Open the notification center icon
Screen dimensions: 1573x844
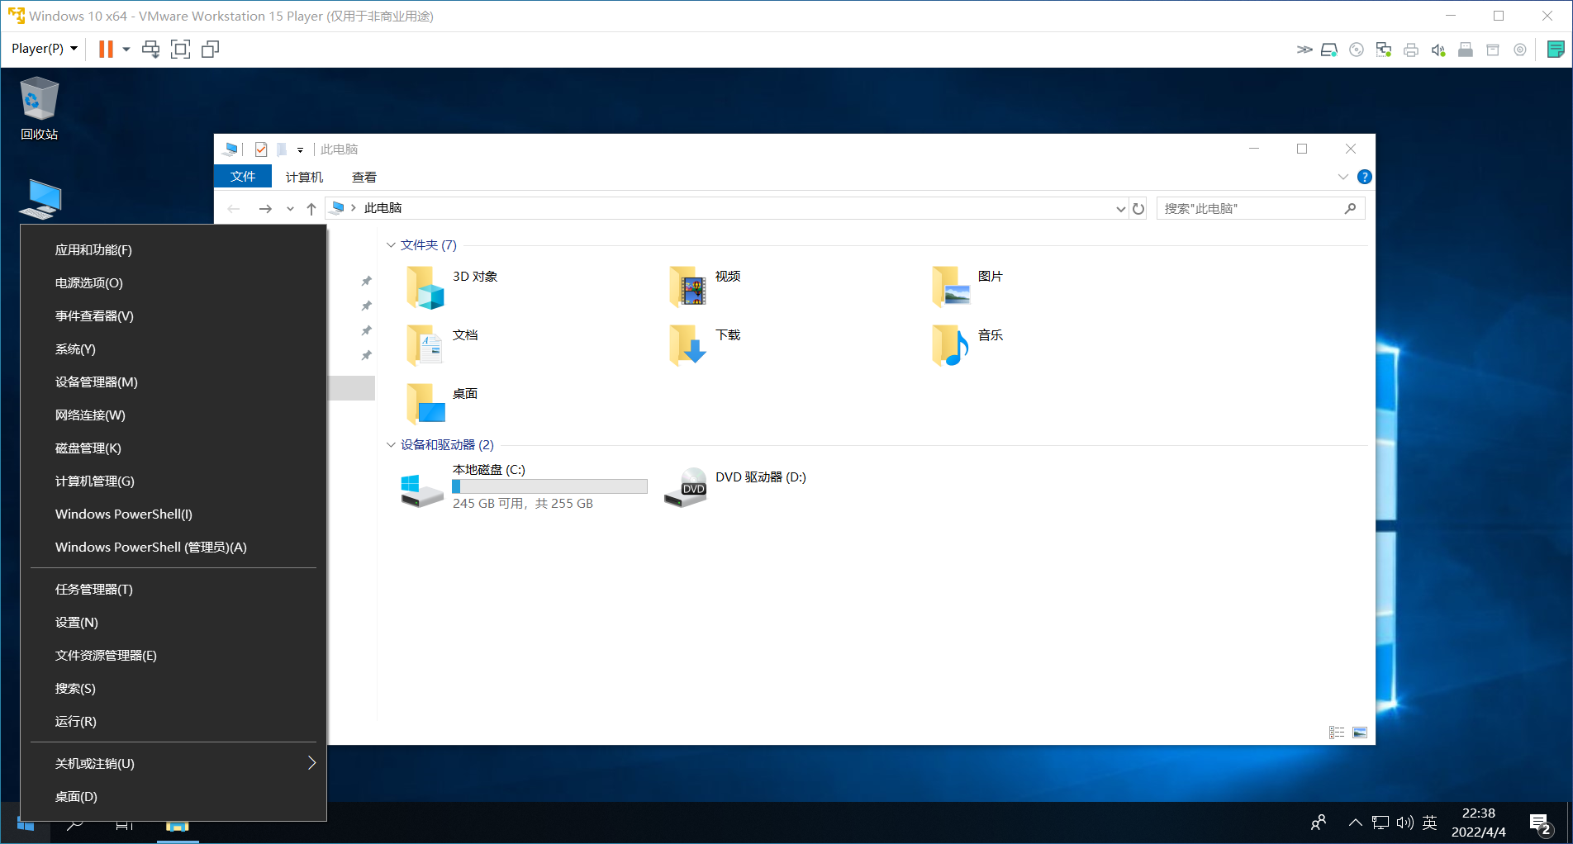[x=1540, y=823]
